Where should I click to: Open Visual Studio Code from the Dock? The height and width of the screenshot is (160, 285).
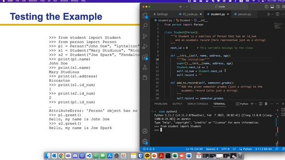pos(89,156)
